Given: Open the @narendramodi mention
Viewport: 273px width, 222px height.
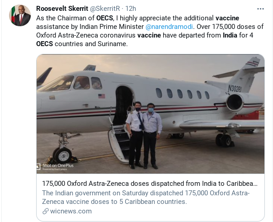Looking at the screenshot, I should (167, 27).
